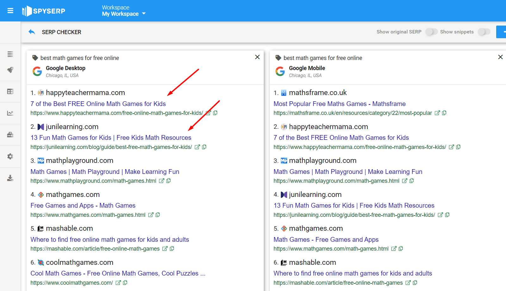The image size is (506, 291).
Task: Open Desktop 'Free Games and Apps' link
Action: [83, 205]
